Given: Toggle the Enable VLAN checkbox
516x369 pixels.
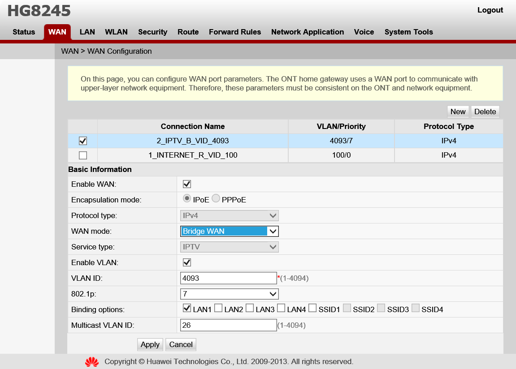Looking at the screenshot, I should [187, 262].
